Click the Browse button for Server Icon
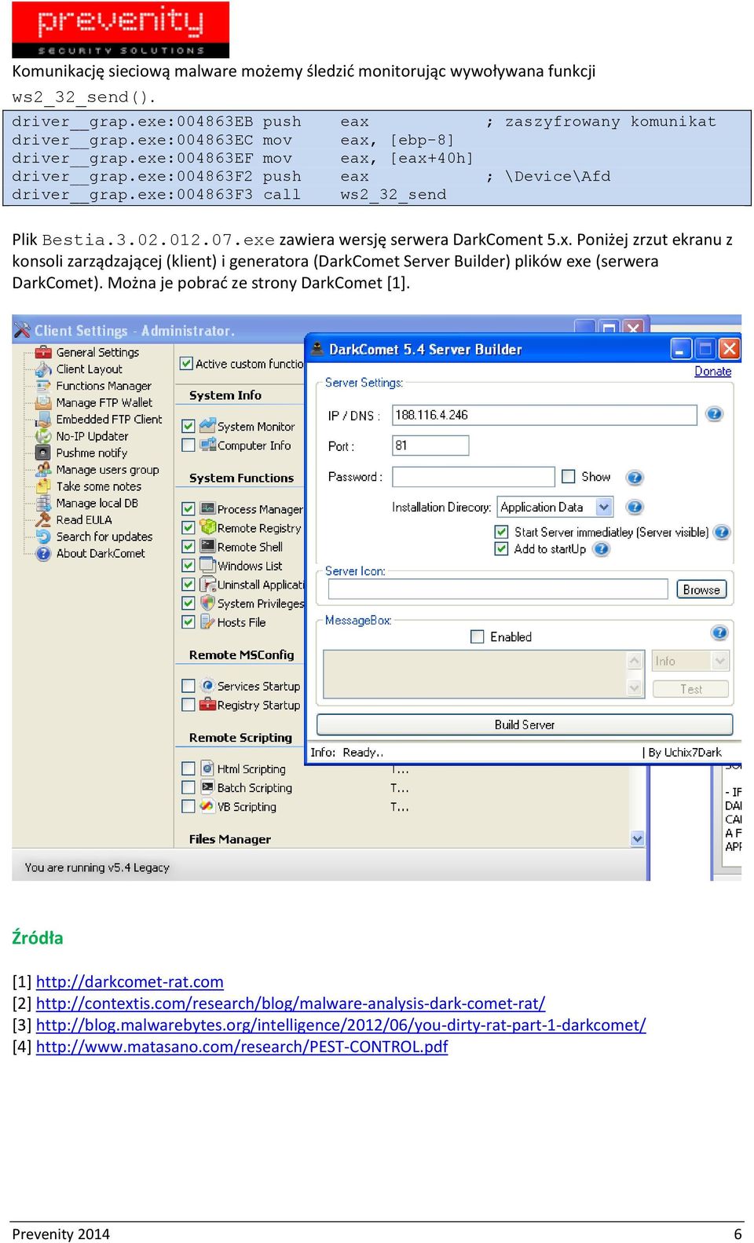 (701, 589)
